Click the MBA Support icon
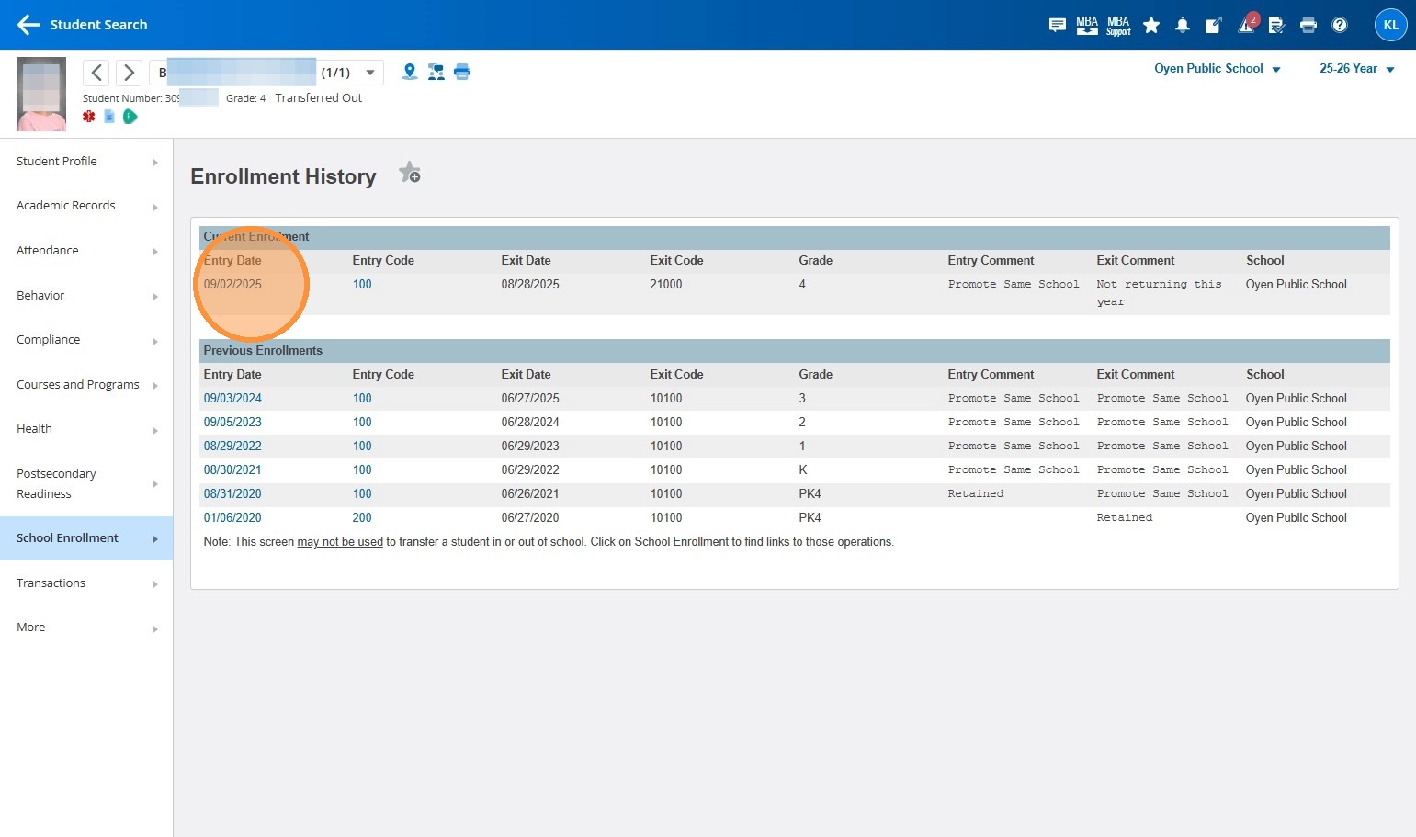Screen dimensions: 1416x837 coord(1118,26)
